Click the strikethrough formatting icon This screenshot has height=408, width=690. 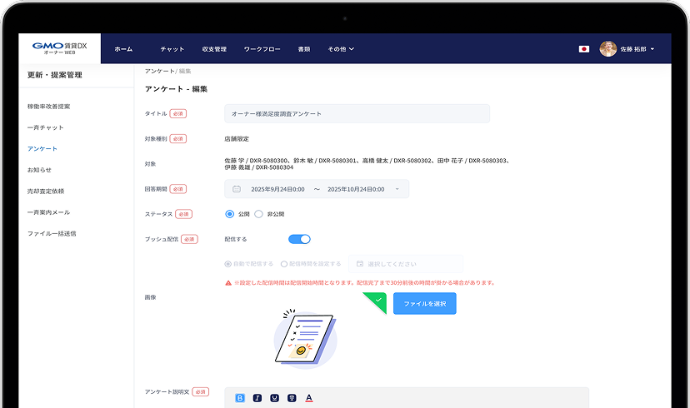pos(292,398)
